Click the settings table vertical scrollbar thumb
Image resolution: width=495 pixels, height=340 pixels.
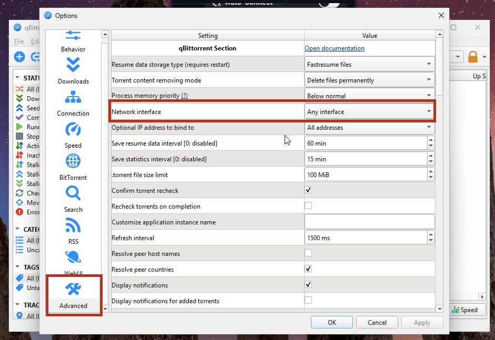[x=439, y=67]
